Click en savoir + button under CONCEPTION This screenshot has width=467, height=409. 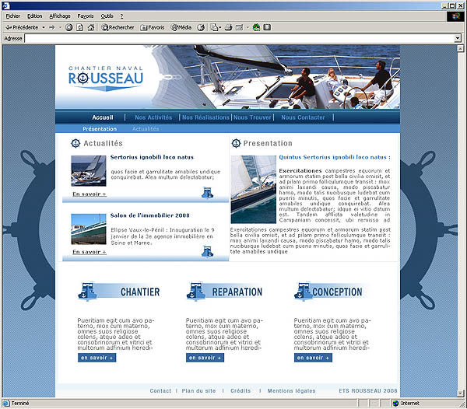click(x=313, y=358)
